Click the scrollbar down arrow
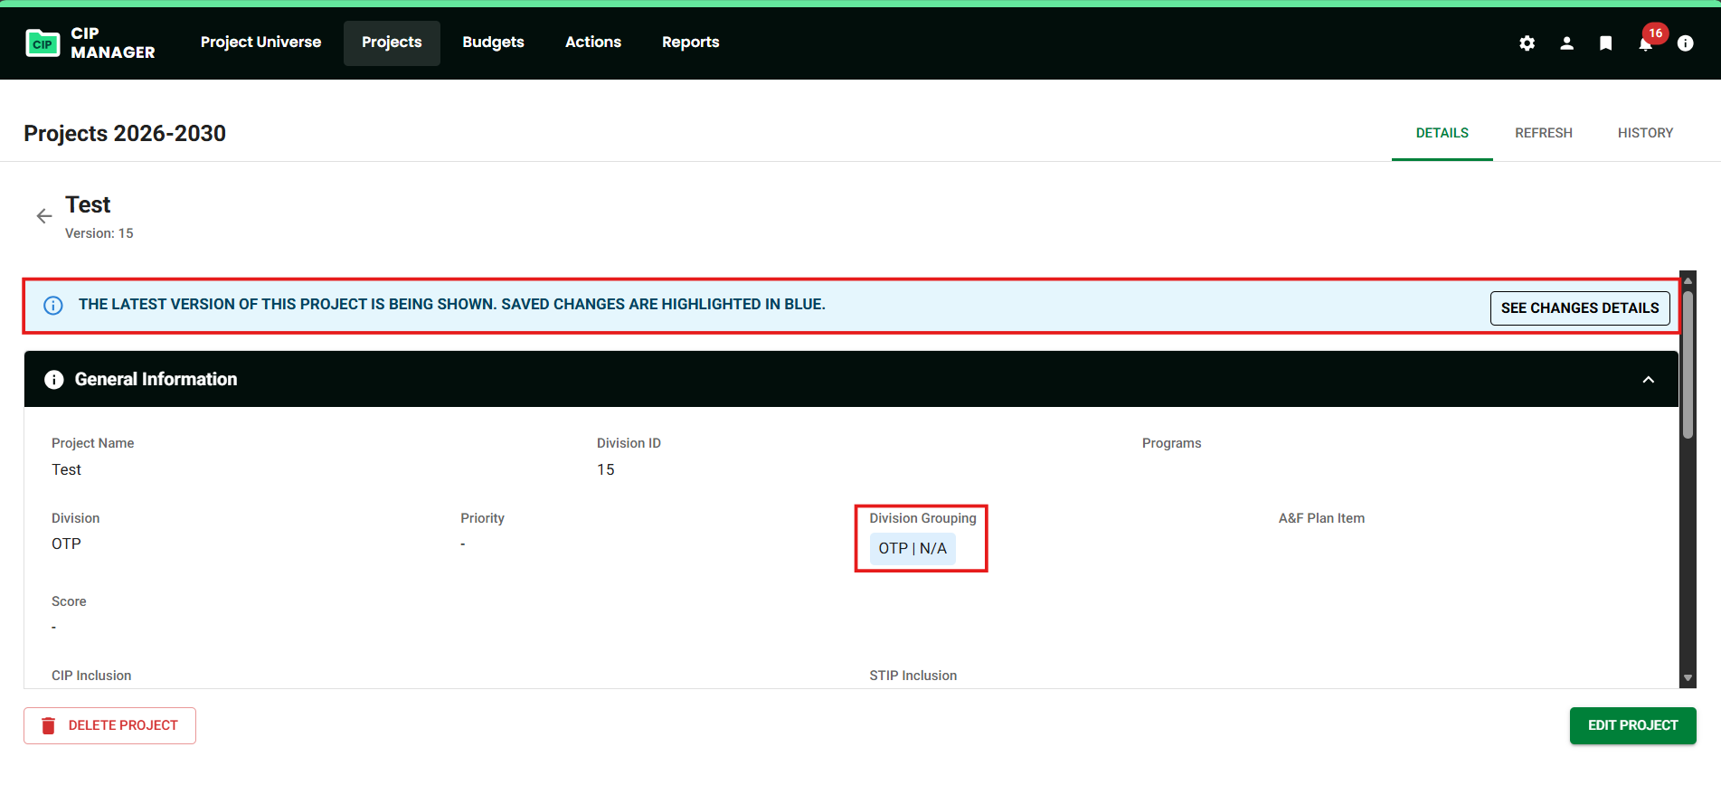The height and width of the screenshot is (785, 1721). 1688,678
